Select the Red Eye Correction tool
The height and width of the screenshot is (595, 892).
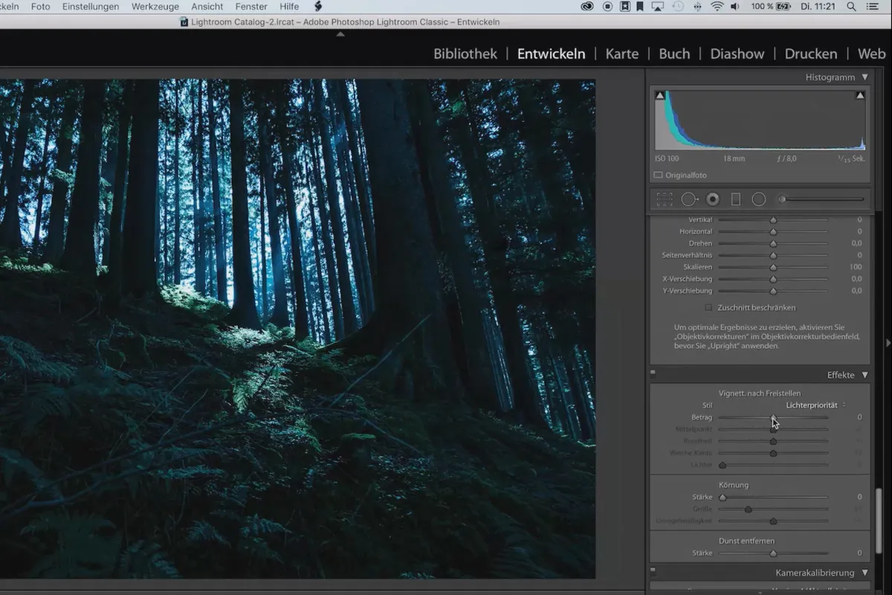click(x=713, y=199)
